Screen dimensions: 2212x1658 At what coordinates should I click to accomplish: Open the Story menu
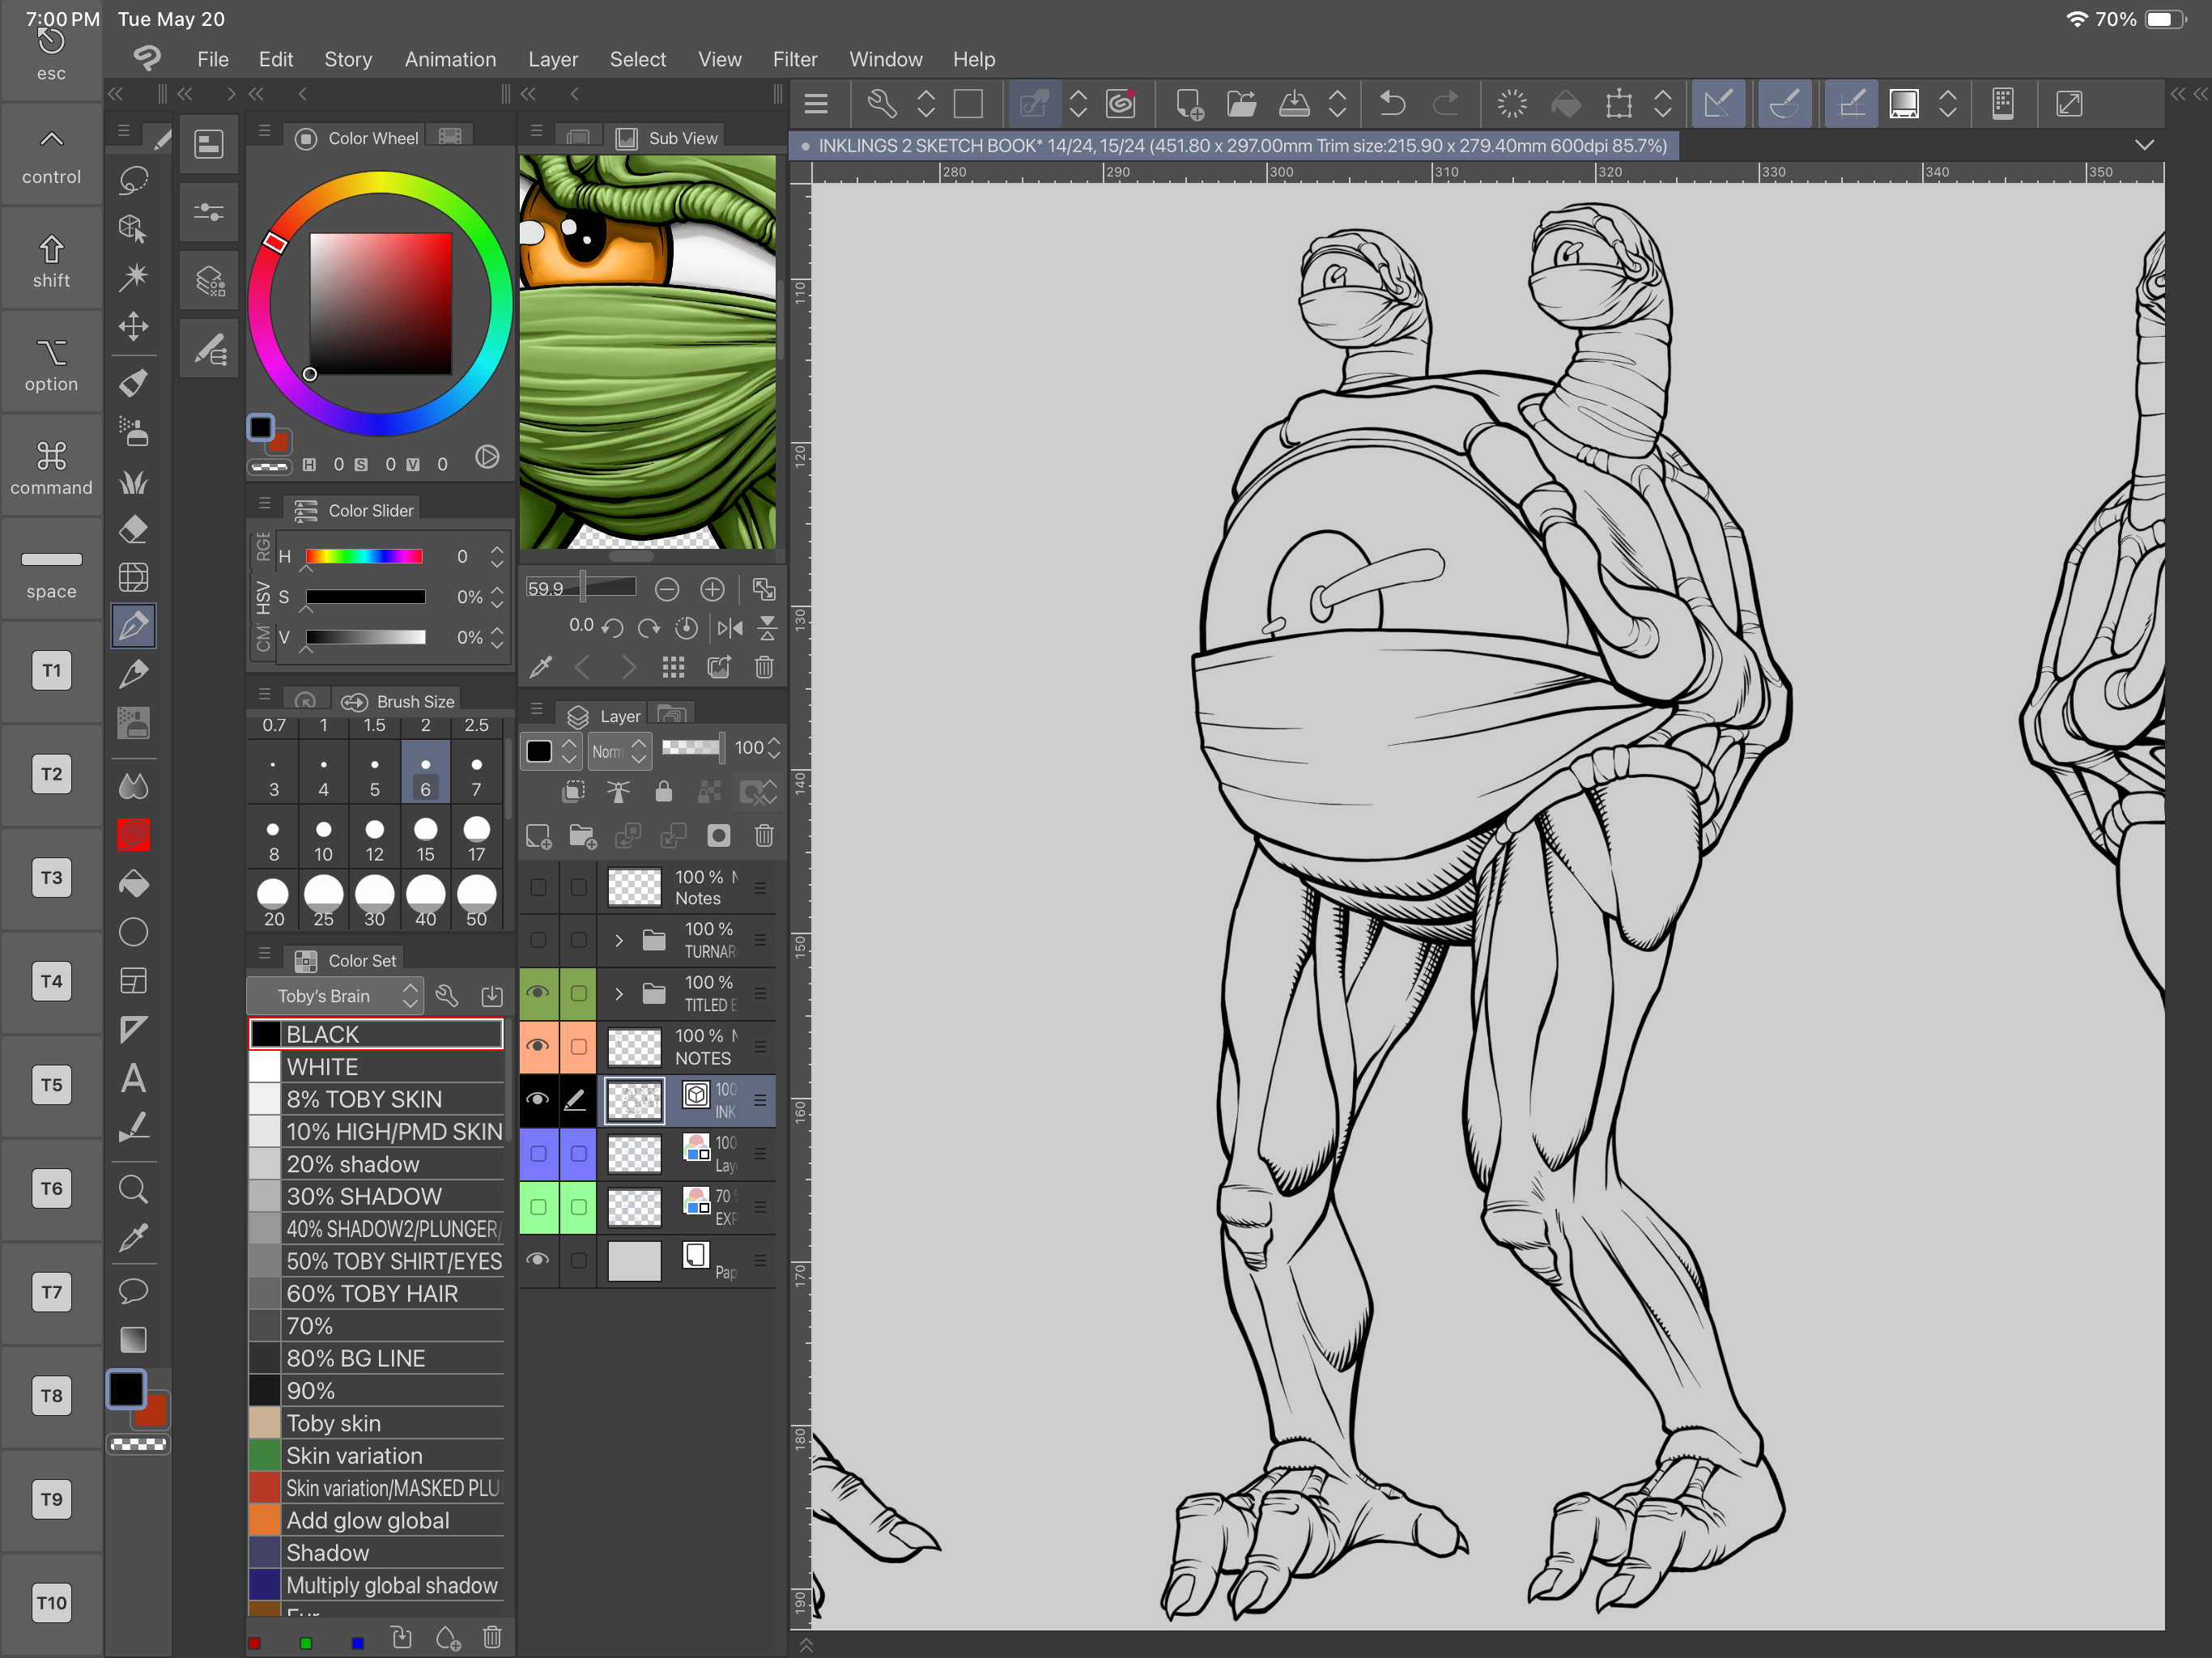(348, 59)
